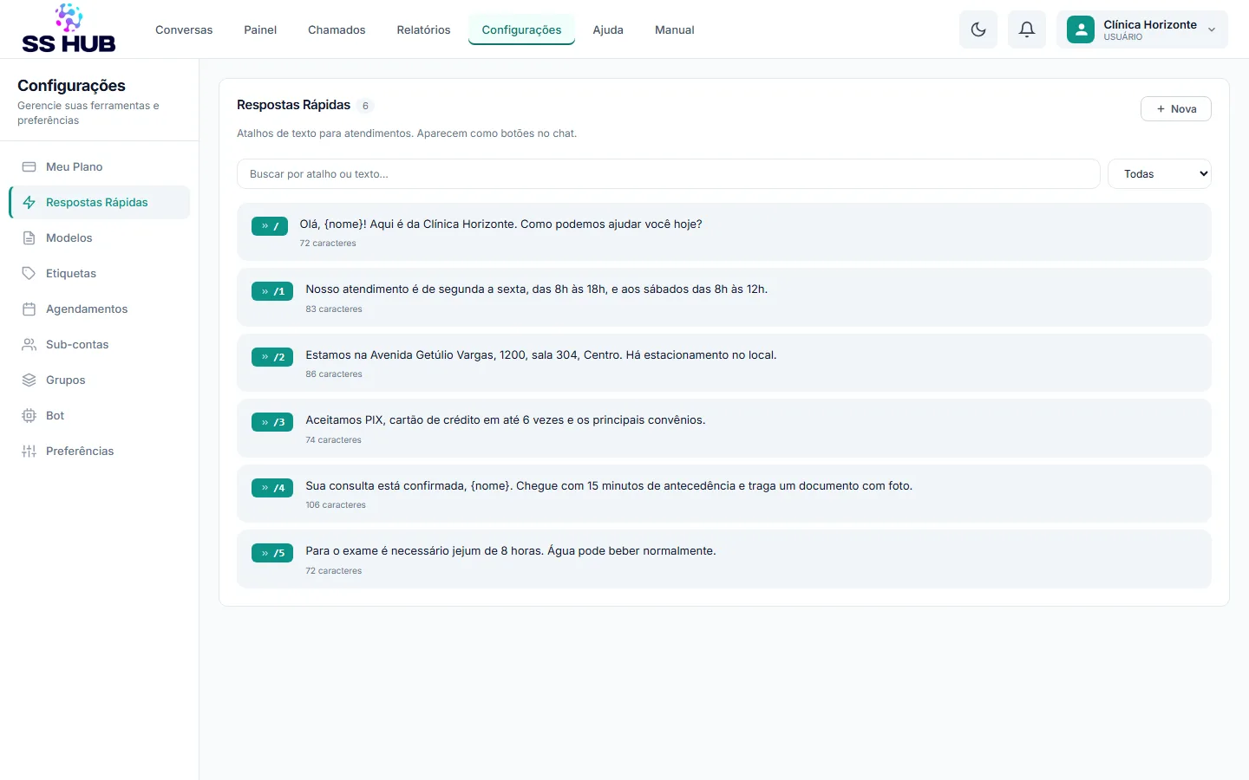Switch to the Chamados tab
Image resolution: width=1249 pixels, height=780 pixels.
(x=337, y=29)
